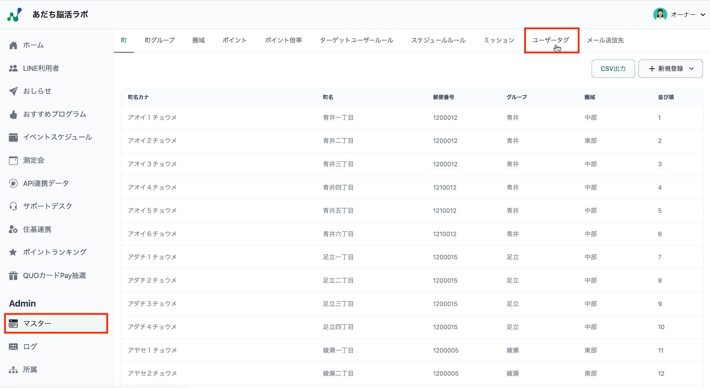Switch to the ユーザータグ tab

coord(551,40)
